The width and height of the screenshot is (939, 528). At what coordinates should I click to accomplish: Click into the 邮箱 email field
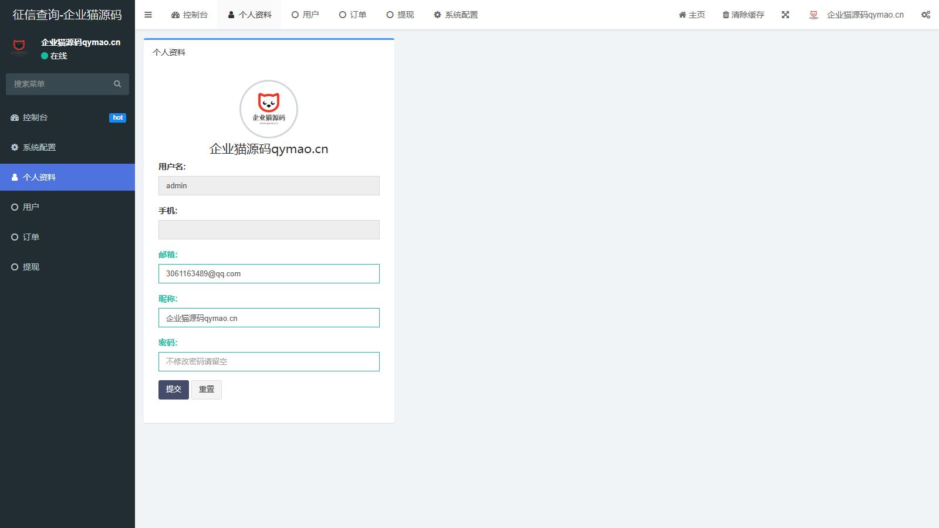[269, 273]
